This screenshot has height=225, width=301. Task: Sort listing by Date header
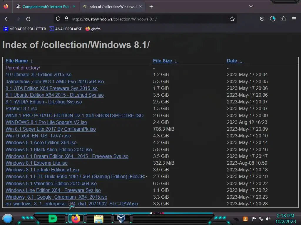pos(232,61)
